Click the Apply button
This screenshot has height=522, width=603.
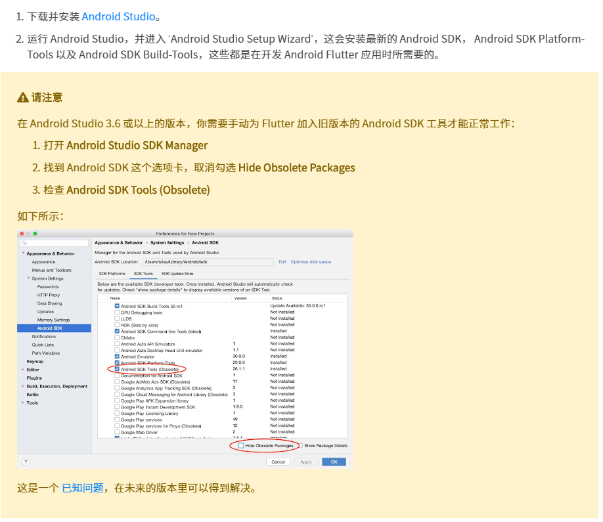pyautogui.click(x=306, y=462)
